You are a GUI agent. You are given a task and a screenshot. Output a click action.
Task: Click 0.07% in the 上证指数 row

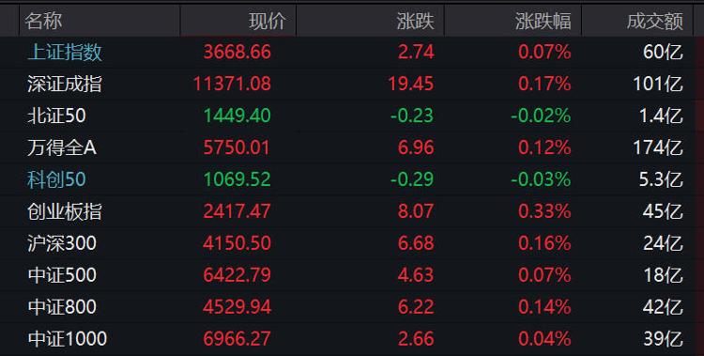point(544,53)
